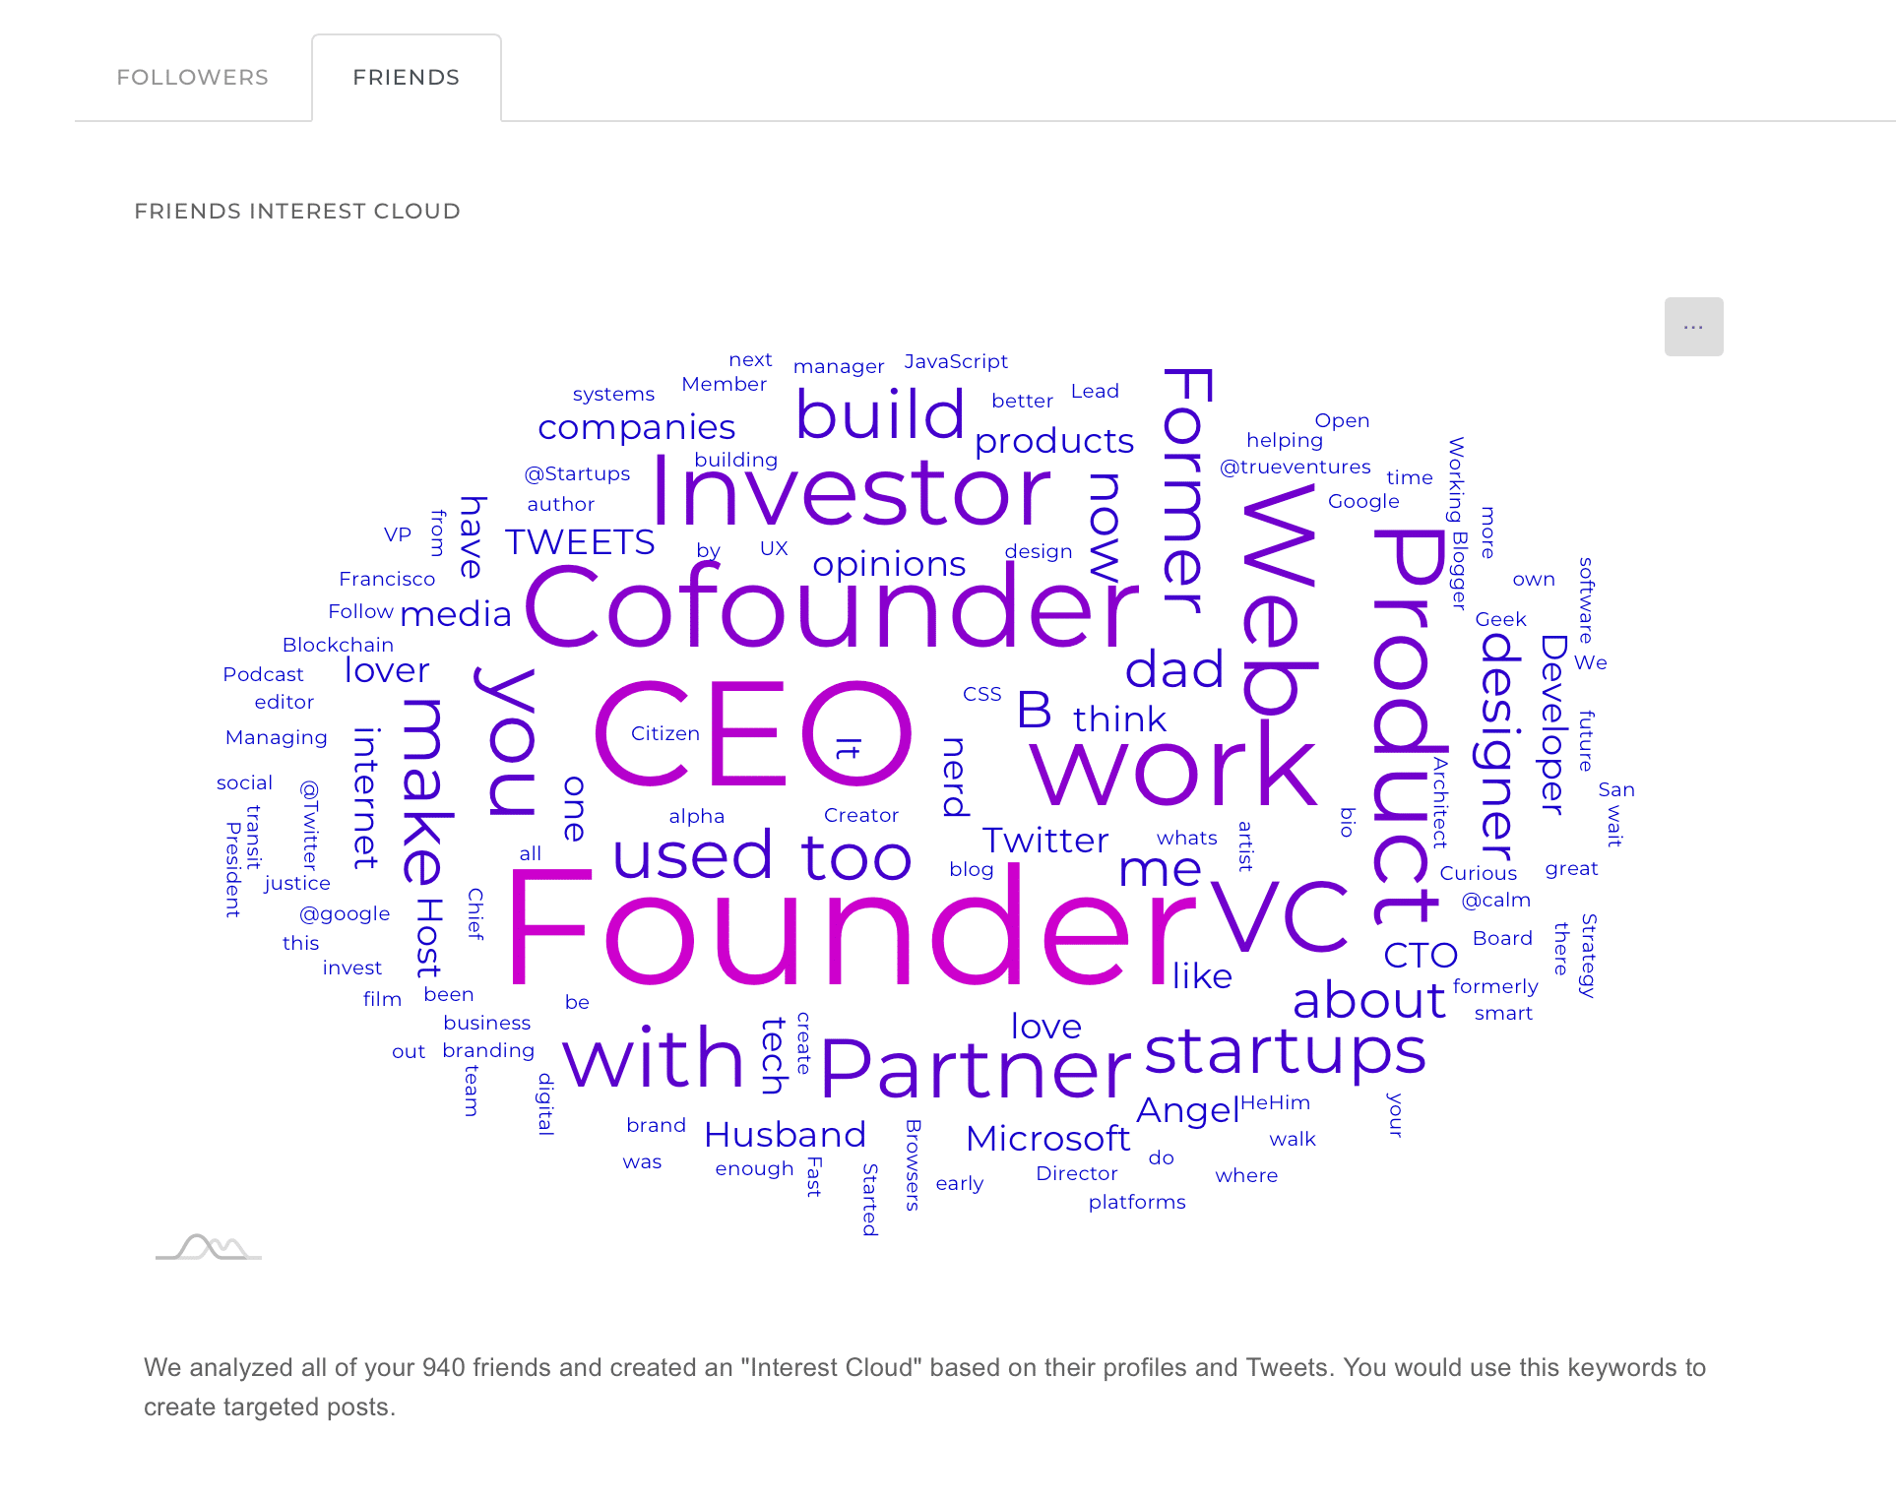This screenshot has width=1896, height=1500.
Task: Select the word Partner
Action: 976,1068
